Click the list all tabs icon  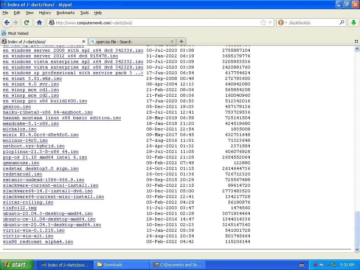[356, 41]
